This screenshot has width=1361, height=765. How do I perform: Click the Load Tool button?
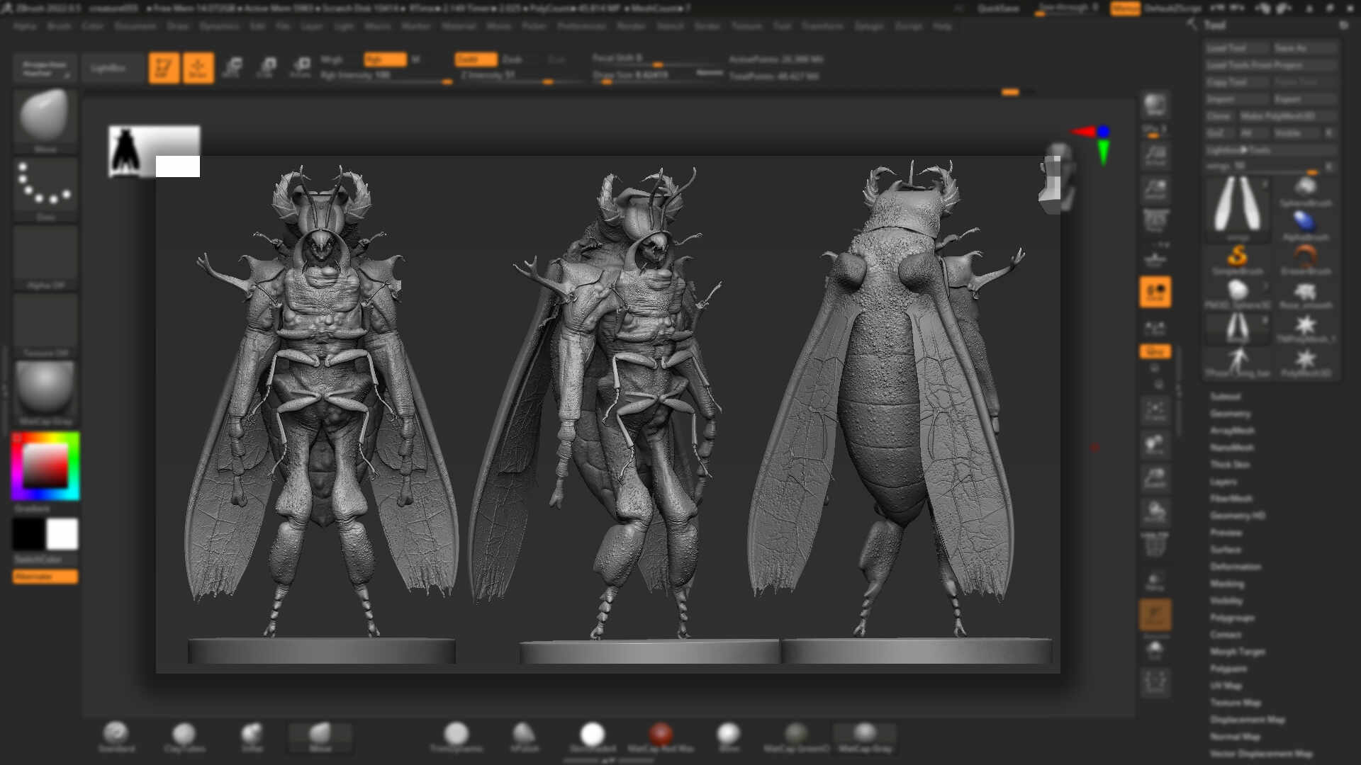(1237, 47)
